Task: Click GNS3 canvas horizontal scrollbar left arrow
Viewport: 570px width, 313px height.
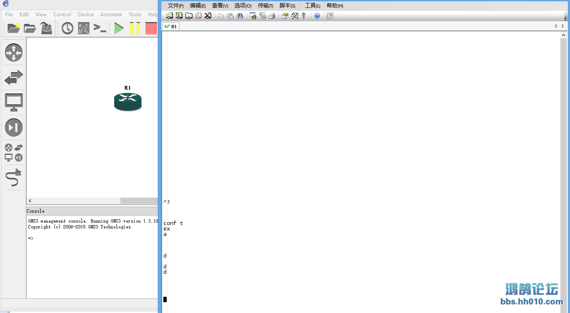Action: tap(30, 201)
